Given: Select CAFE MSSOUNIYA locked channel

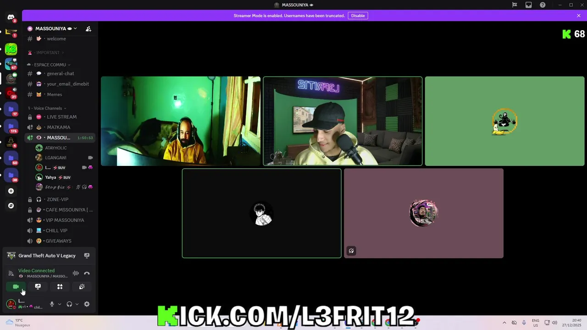Looking at the screenshot, I should 60,210.
